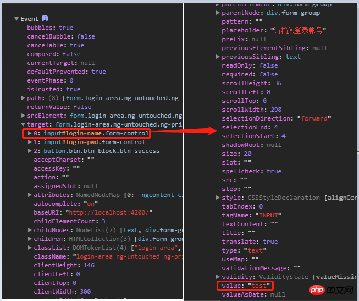Click the tabIndex: 0 line

[242, 206]
